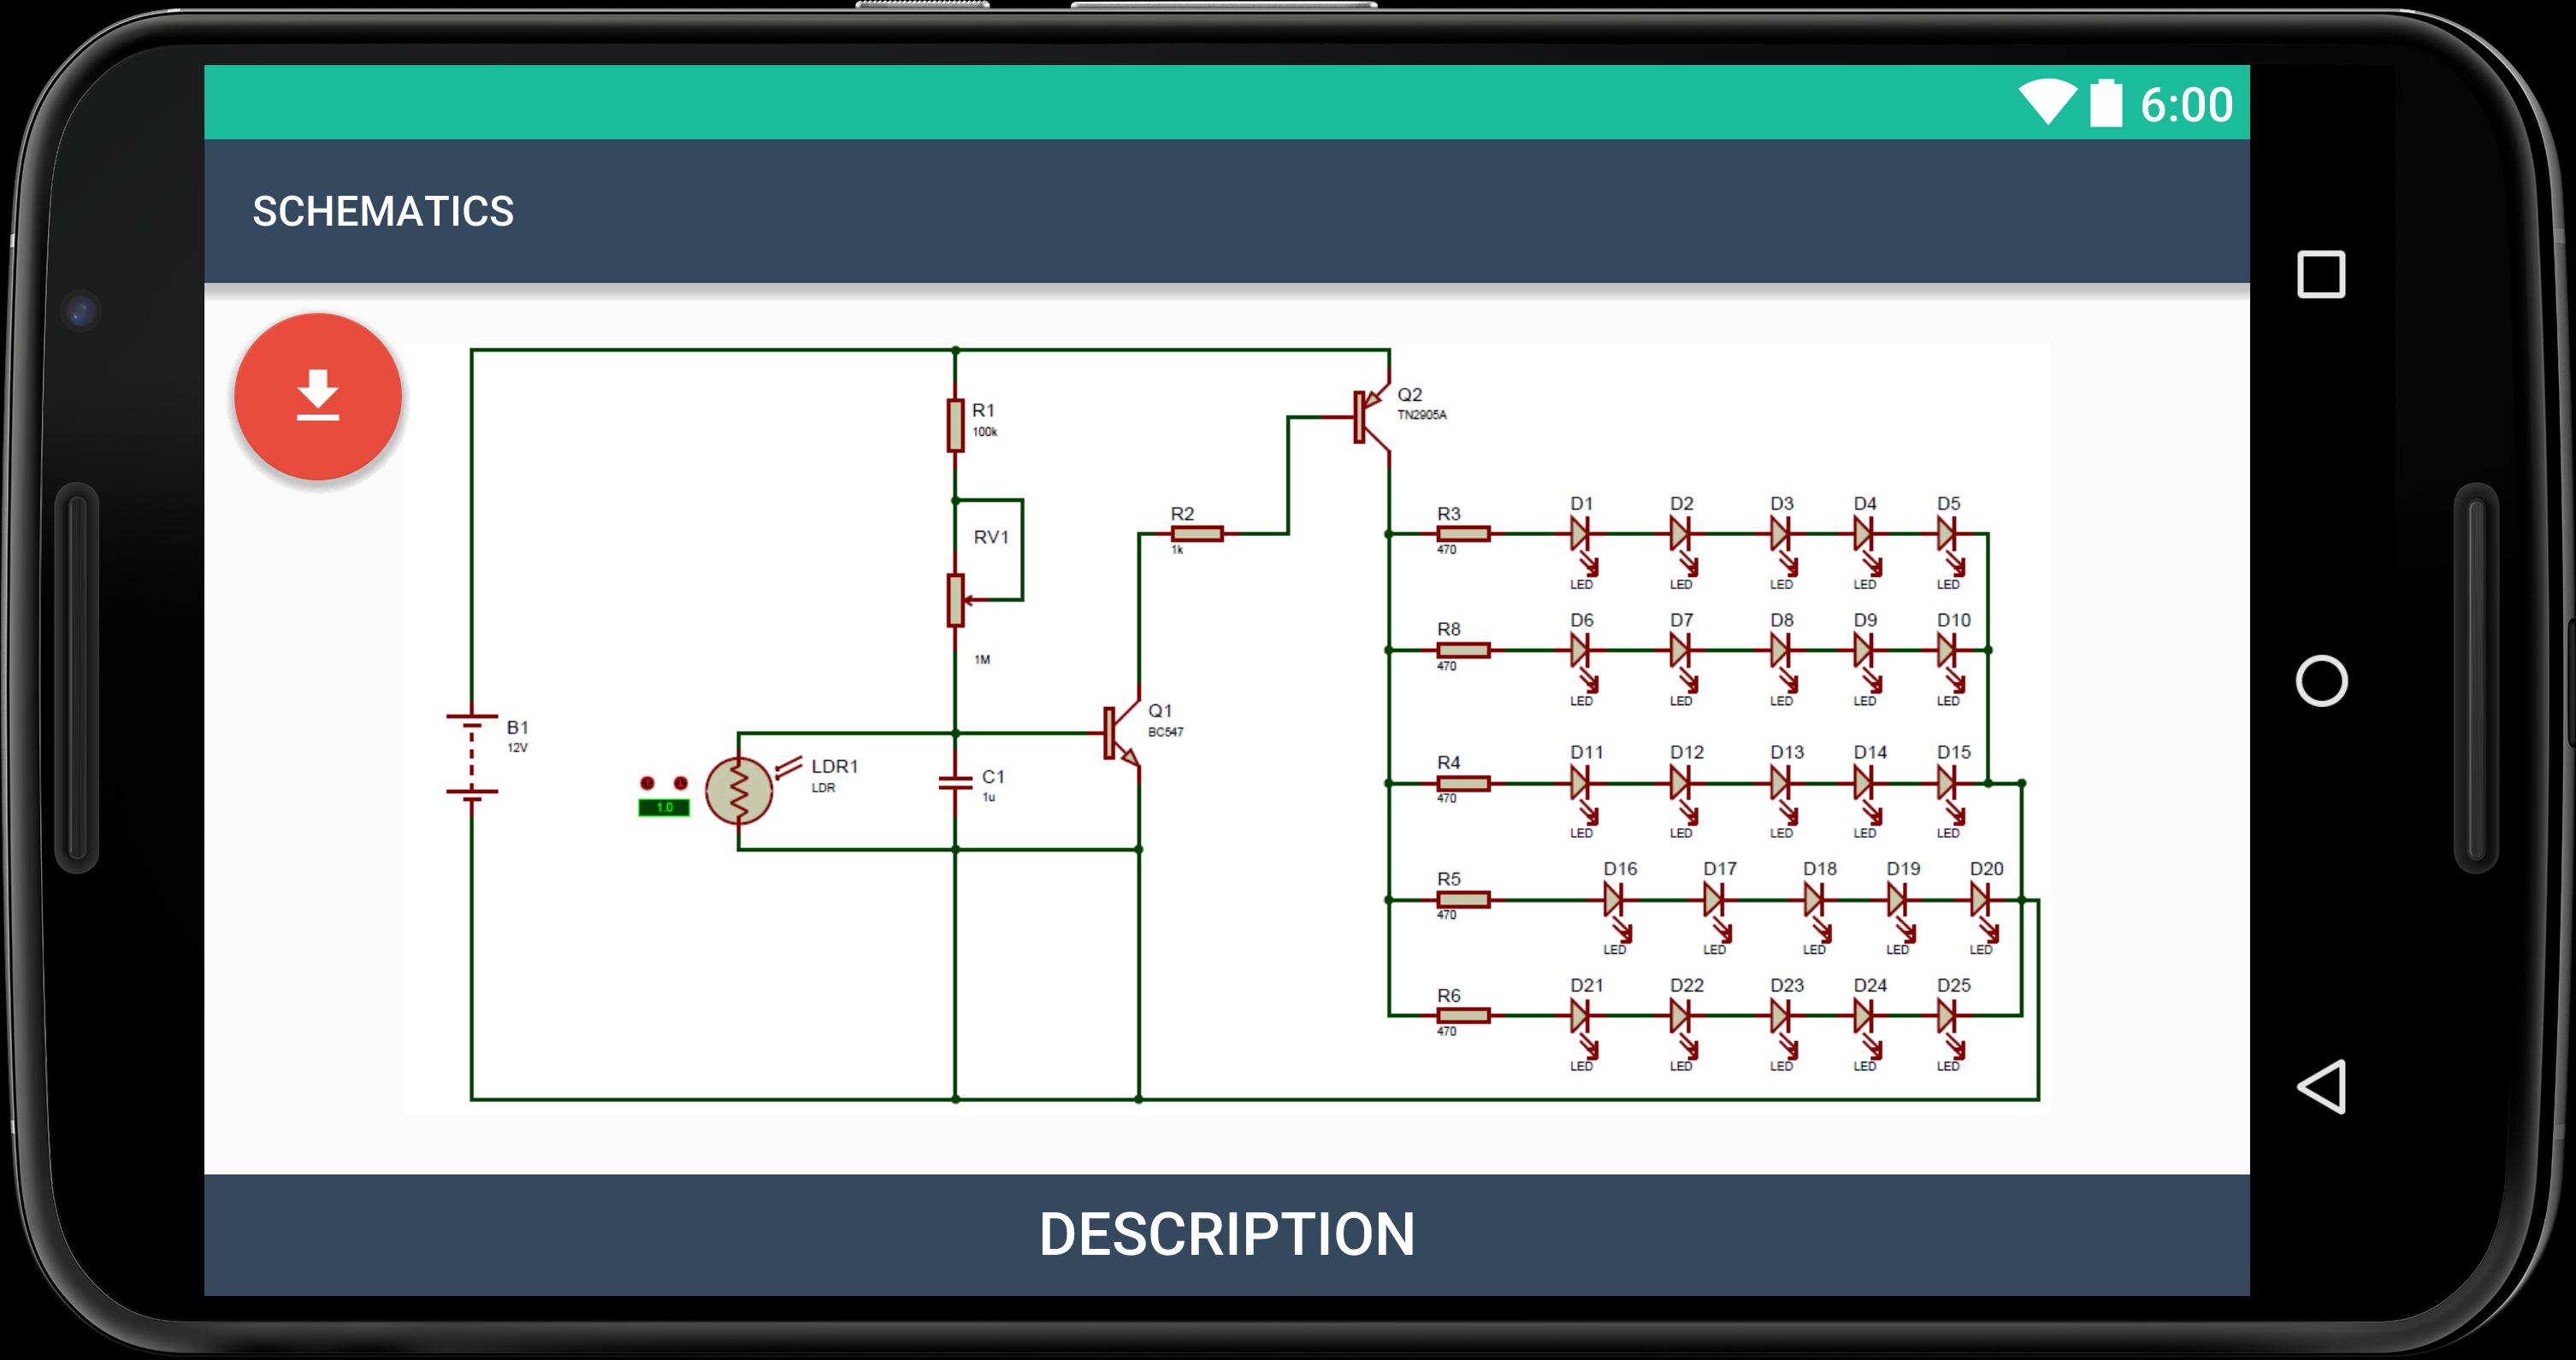Tap resistor R2 1k
This screenshot has width=2576, height=1360.
1197,534
